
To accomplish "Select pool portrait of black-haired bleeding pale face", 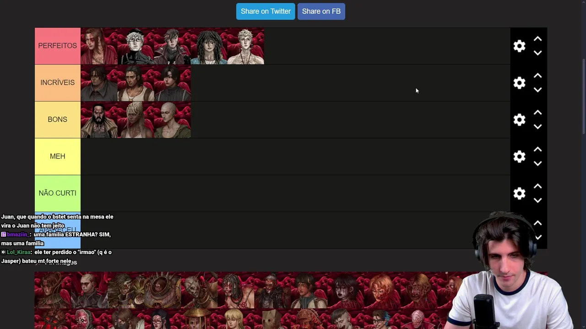I will (346, 290).
